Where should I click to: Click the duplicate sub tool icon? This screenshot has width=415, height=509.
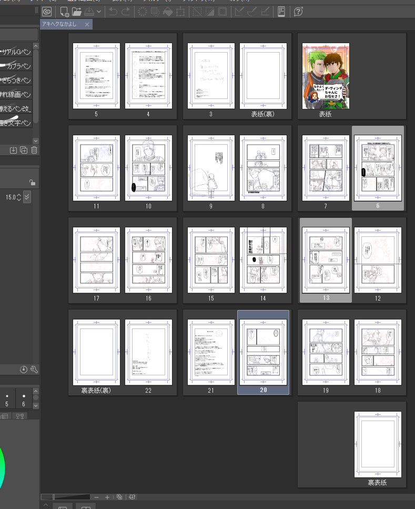[24, 150]
